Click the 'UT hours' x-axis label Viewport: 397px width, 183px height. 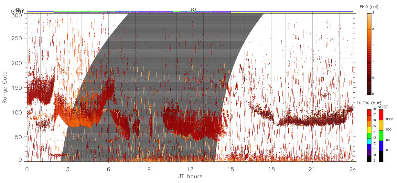click(190, 176)
